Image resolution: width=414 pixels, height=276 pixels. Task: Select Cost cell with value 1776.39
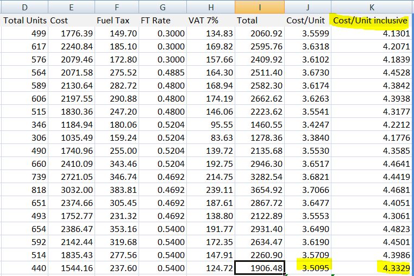click(x=71, y=34)
